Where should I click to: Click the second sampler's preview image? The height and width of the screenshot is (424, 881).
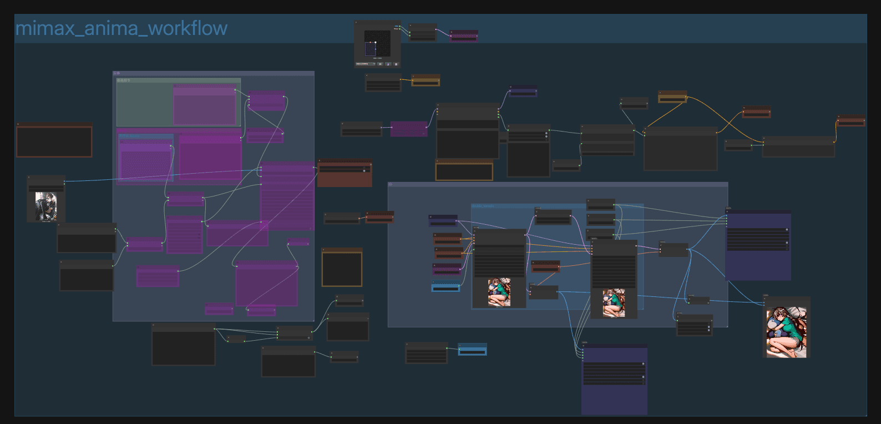click(x=614, y=303)
